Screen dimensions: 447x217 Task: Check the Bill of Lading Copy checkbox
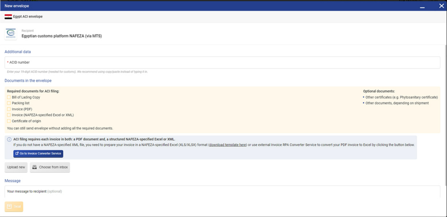click(9, 97)
